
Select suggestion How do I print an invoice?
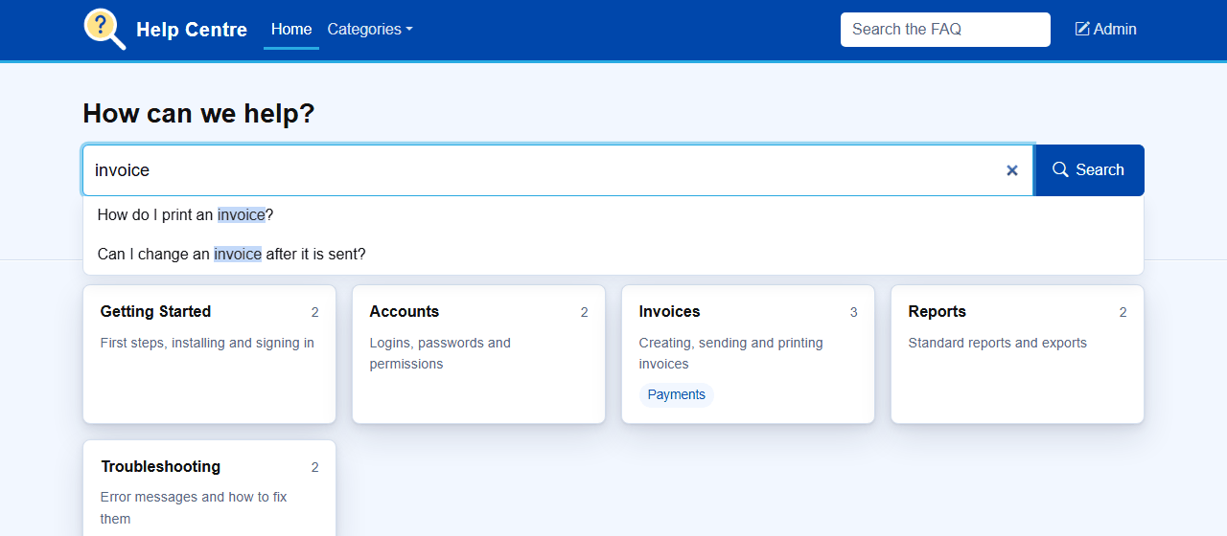click(x=613, y=215)
